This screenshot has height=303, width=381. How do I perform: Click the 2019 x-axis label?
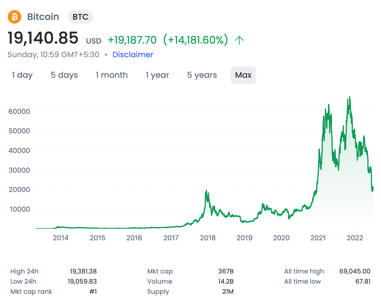(x=245, y=238)
